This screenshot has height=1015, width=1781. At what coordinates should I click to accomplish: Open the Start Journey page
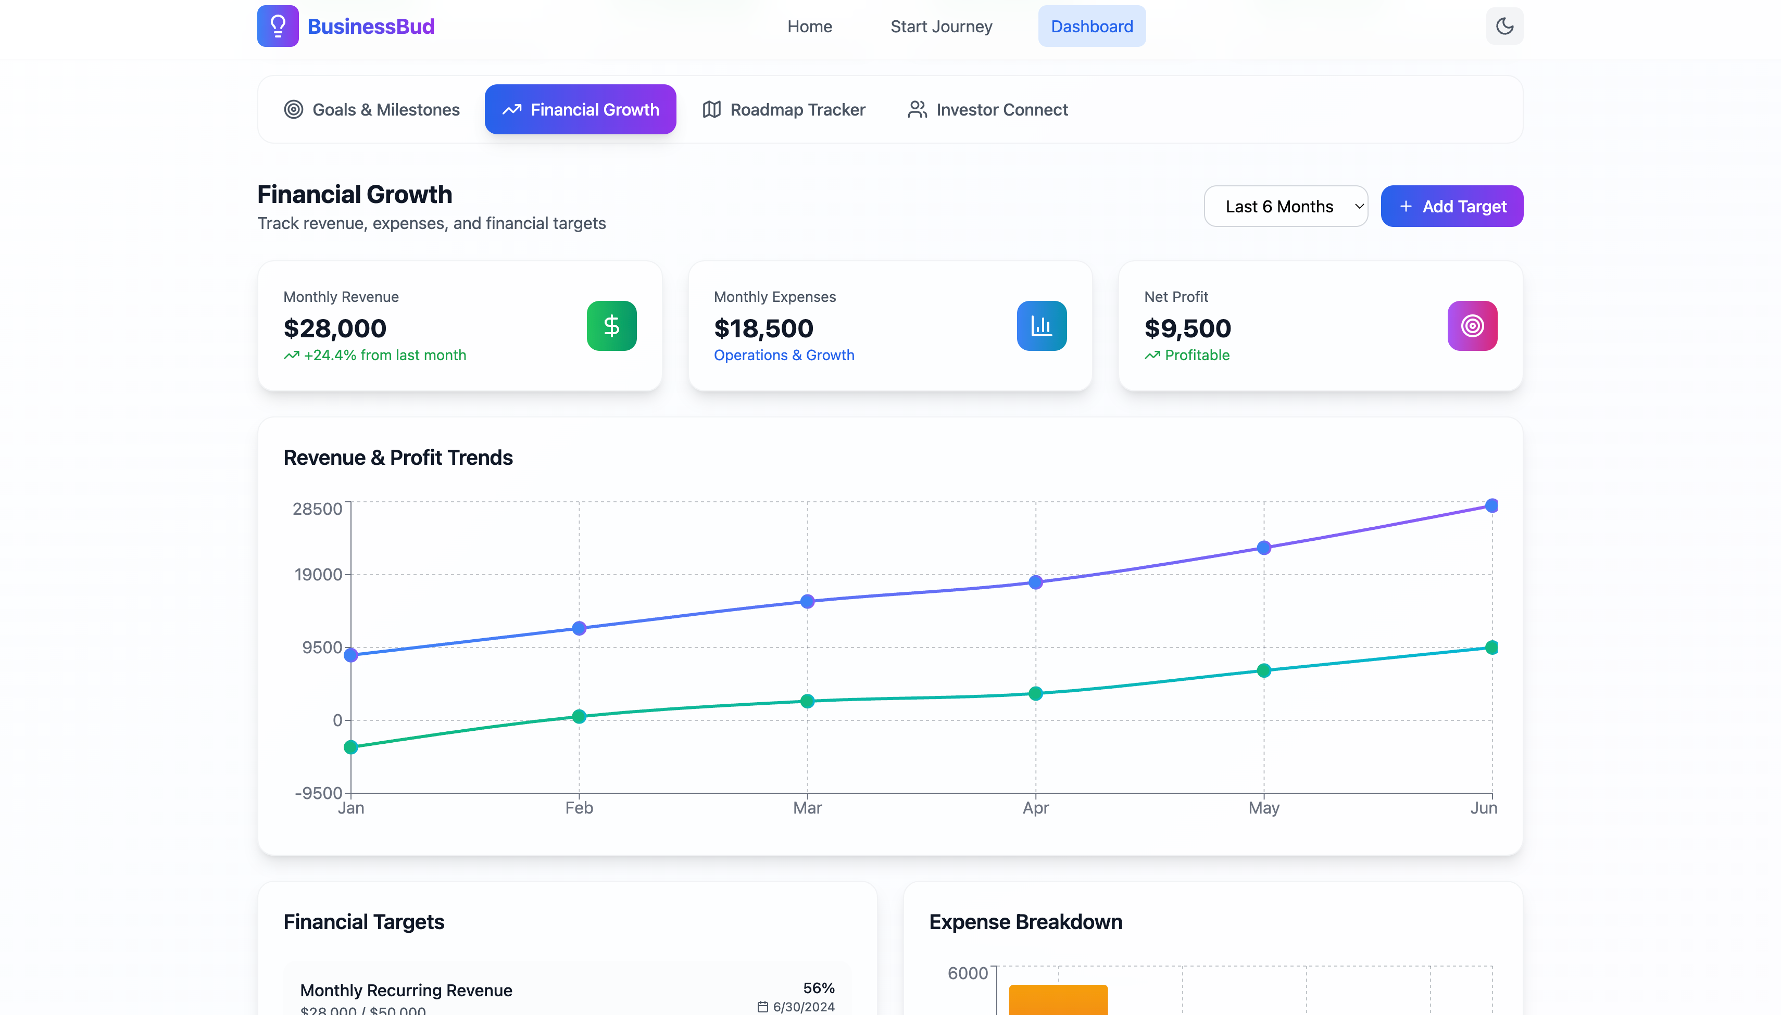tap(940, 27)
